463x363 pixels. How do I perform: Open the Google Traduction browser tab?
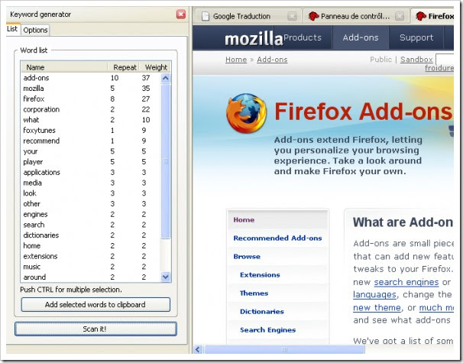[x=249, y=16]
